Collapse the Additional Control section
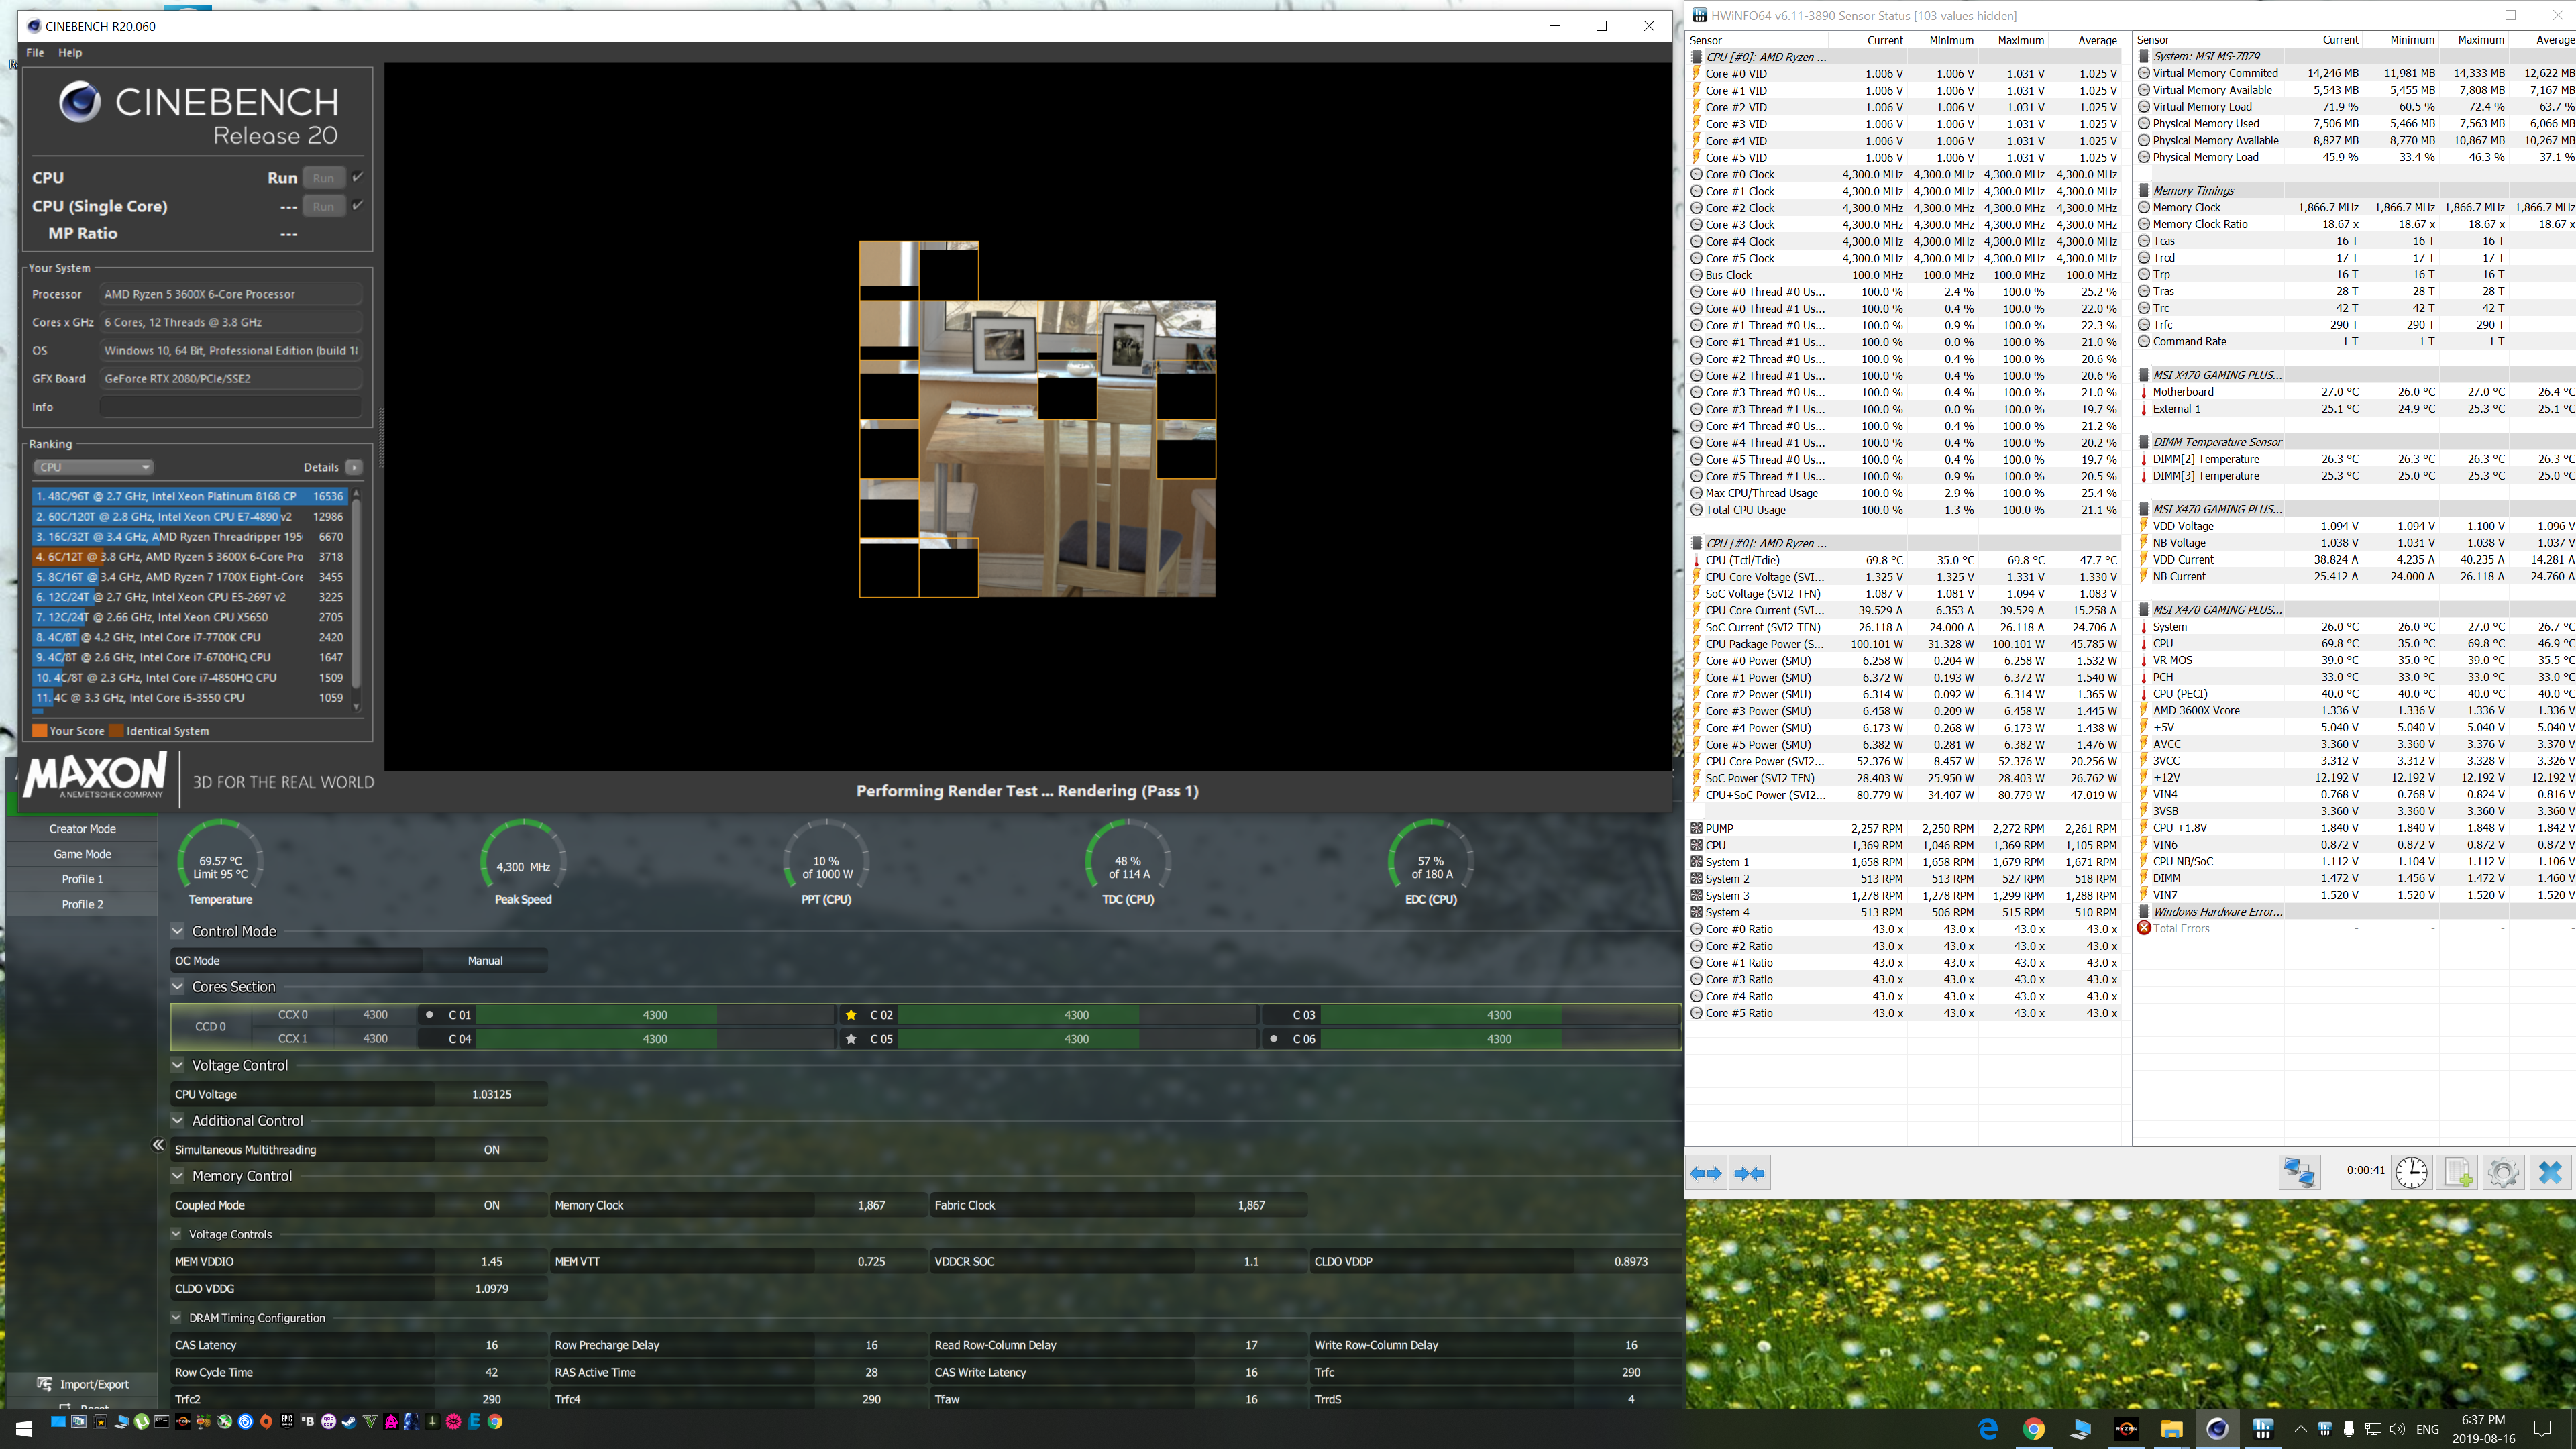2576x1449 pixels. pos(178,1120)
